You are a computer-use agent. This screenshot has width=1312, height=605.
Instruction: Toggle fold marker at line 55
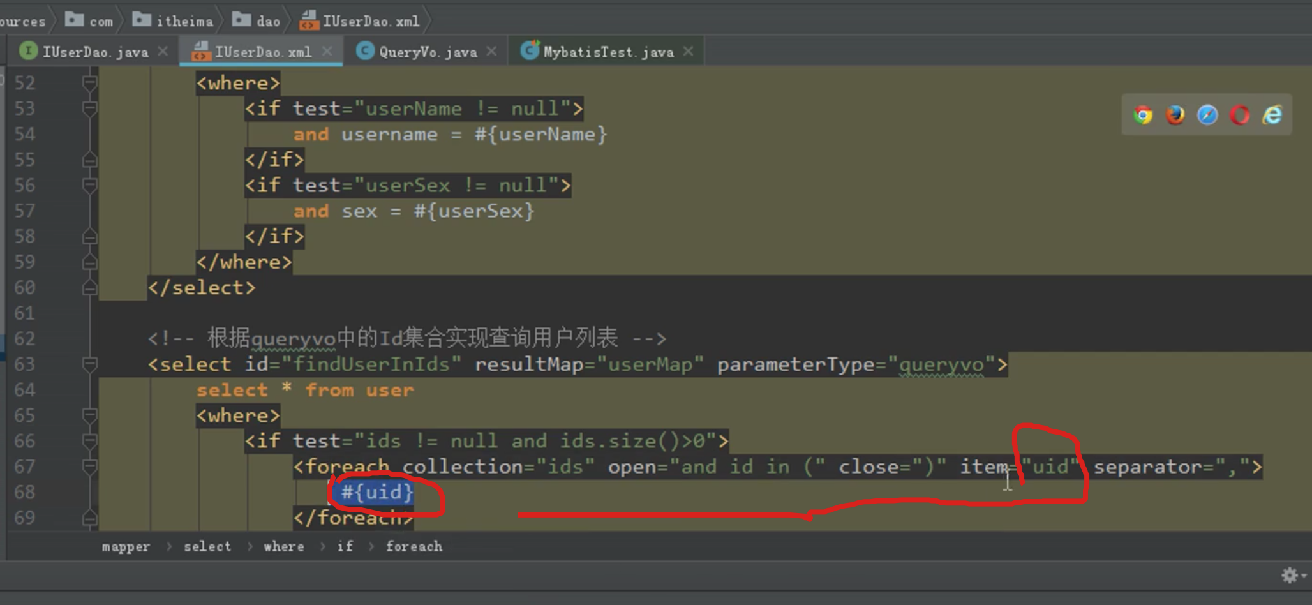click(x=89, y=160)
